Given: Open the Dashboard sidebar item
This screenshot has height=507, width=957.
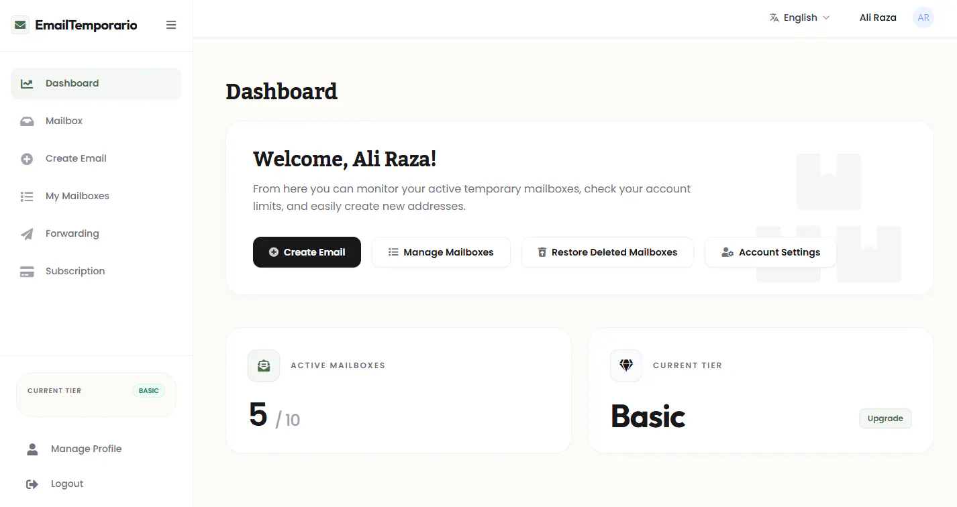Looking at the screenshot, I should [96, 84].
